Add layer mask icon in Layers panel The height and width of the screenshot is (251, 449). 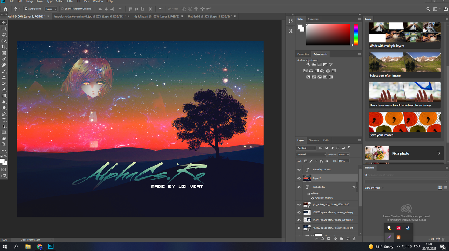pos(329,239)
